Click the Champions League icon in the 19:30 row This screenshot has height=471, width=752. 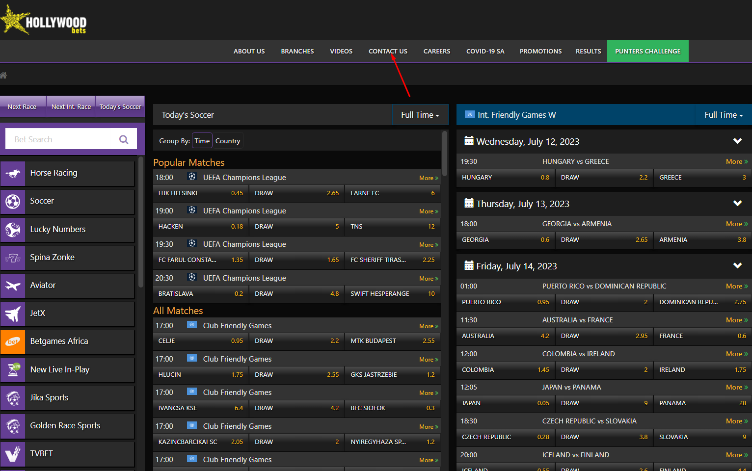click(192, 243)
